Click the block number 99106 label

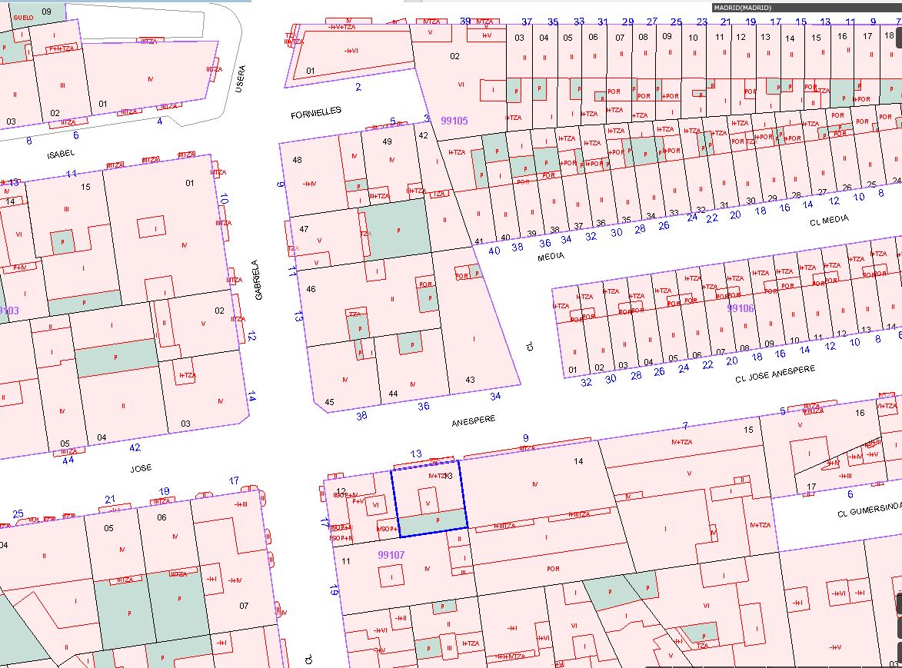pos(741,307)
